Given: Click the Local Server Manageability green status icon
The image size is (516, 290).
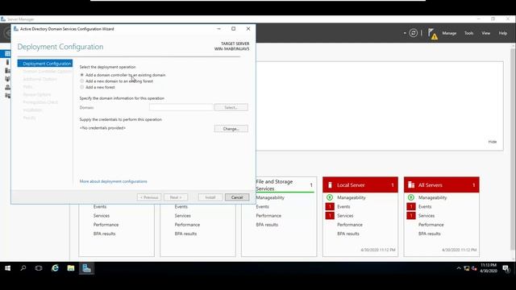Looking at the screenshot, I should coord(330,197).
